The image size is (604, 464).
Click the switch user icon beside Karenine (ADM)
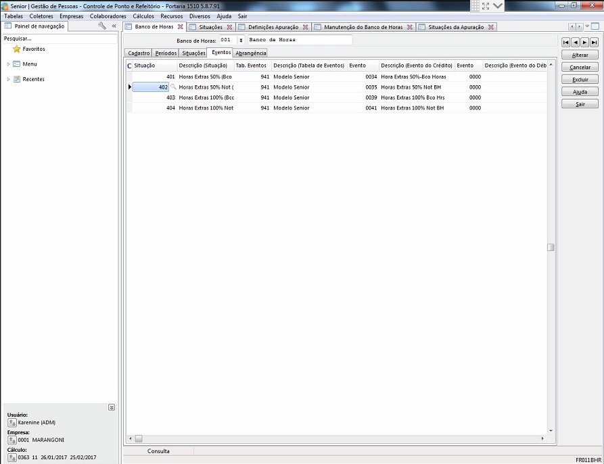pos(12,423)
